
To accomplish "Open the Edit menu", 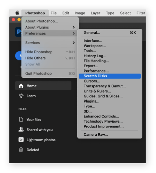I will tap(66, 13).
